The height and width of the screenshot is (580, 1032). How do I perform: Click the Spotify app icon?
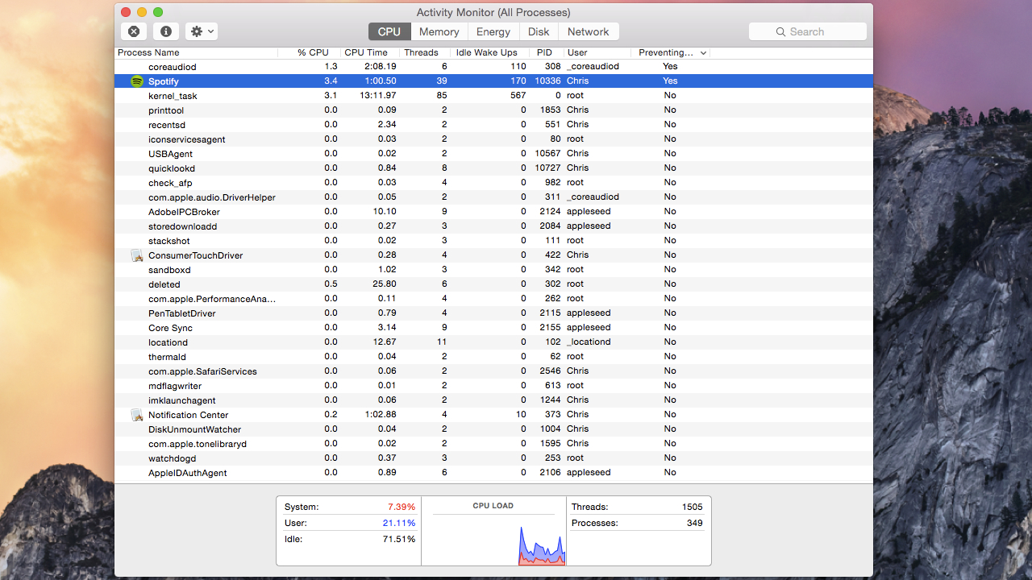coord(137,81)
